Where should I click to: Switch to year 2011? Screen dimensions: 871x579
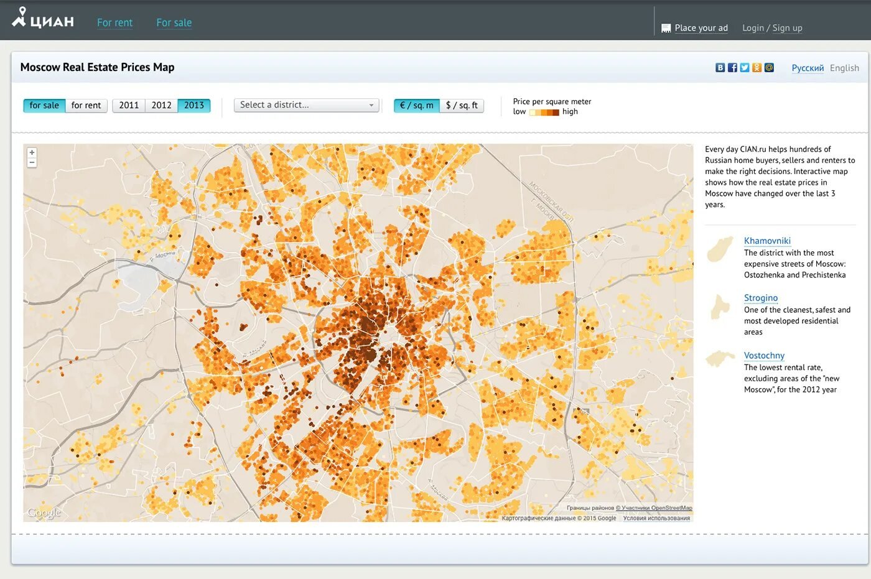tap(129, 105)
